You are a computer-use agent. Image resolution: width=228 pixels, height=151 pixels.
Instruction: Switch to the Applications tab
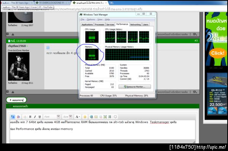click(x=87, y=25)
